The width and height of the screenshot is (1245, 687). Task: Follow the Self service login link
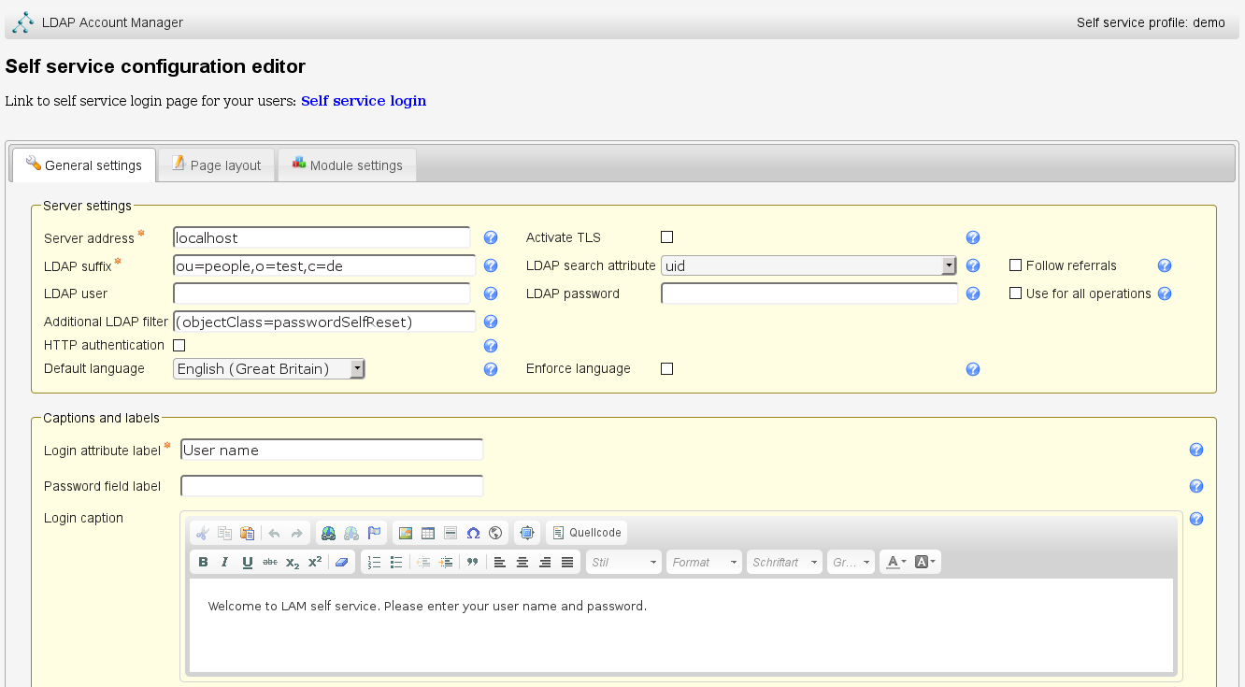(364, 101)
